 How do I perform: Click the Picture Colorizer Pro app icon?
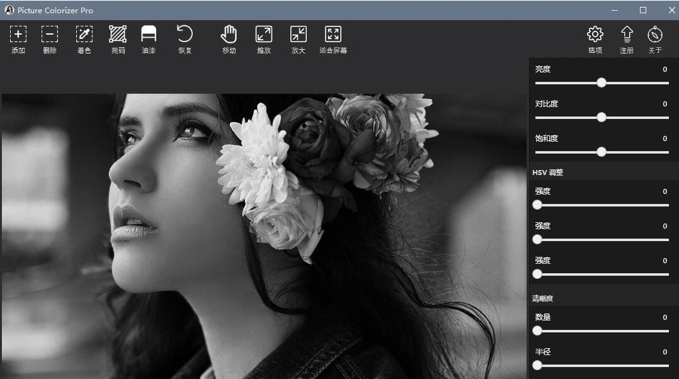click(x=9, y=10)
